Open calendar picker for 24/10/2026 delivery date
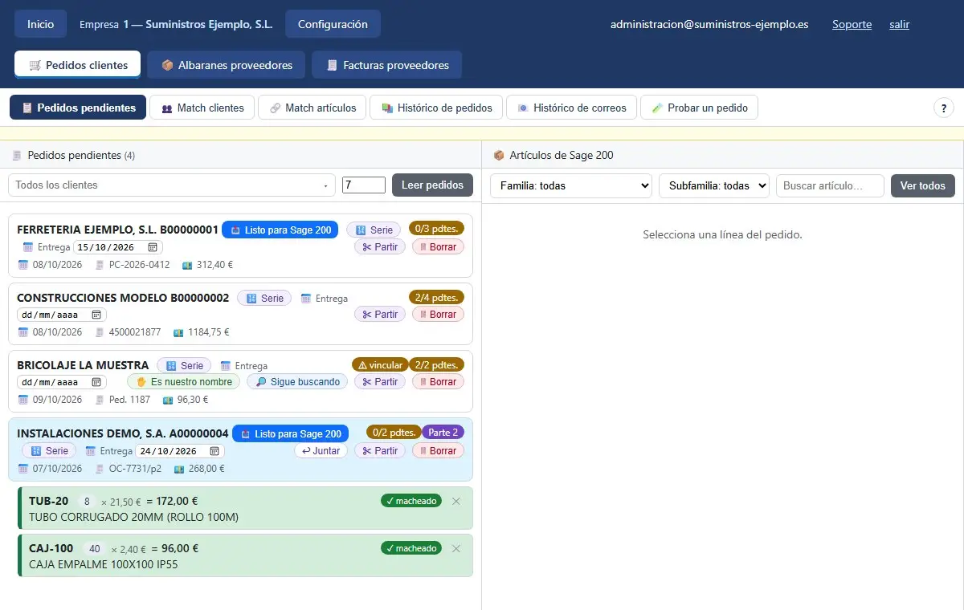The height and width of the screenshot is (610, 964). 214,451
